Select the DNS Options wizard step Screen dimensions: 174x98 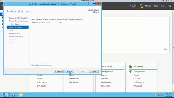(16, 24)
